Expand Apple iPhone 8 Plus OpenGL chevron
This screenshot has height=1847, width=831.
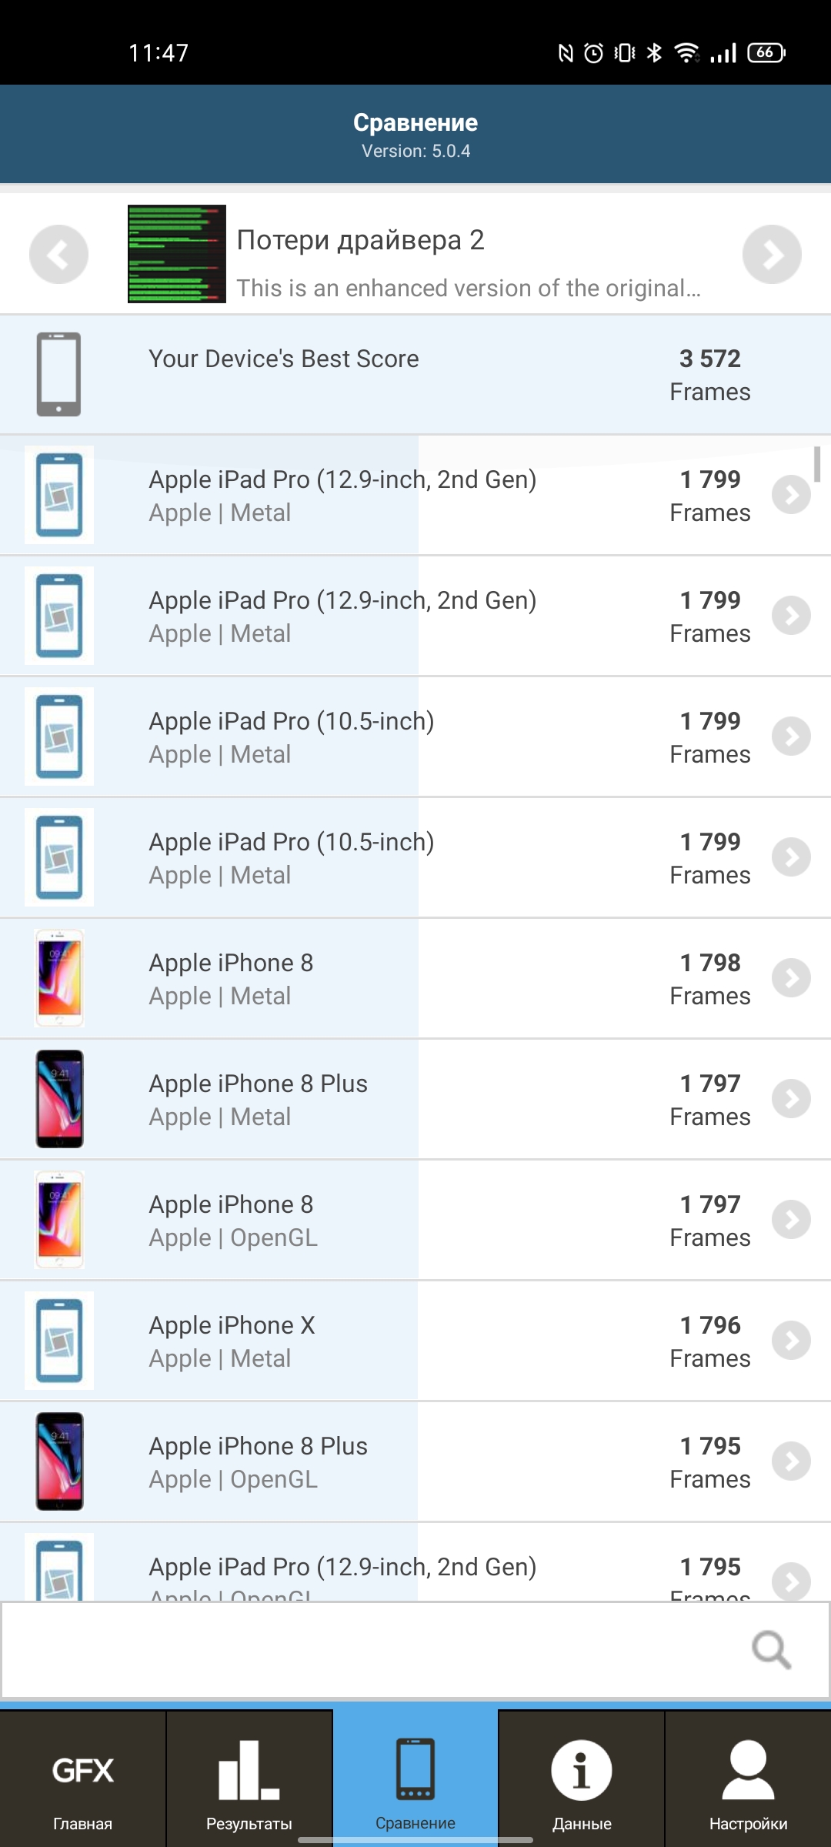coord(791,1461)
